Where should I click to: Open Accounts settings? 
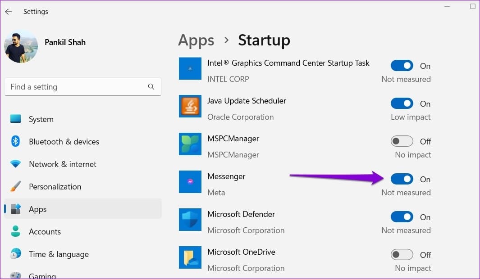click(x=45, y=232)
